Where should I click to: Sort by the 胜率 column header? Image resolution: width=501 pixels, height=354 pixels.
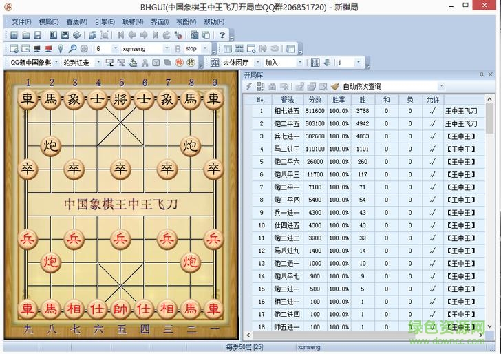[x=339, y=100]
